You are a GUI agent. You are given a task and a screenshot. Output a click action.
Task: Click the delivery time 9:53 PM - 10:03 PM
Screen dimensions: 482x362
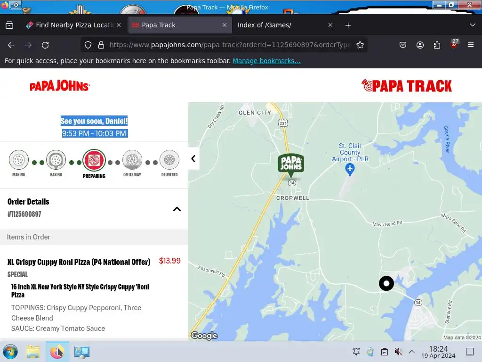click(95, 133)
